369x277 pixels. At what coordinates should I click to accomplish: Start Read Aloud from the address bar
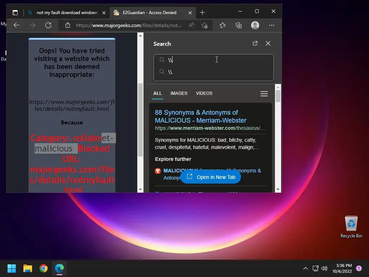192,25
